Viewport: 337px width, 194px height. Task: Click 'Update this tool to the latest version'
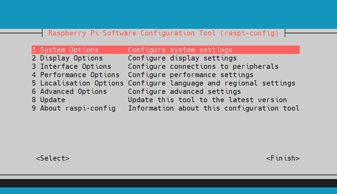point(208,100)
